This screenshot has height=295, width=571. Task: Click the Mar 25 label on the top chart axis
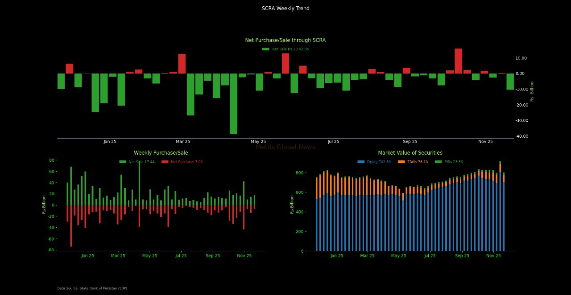tap(183, 142)
